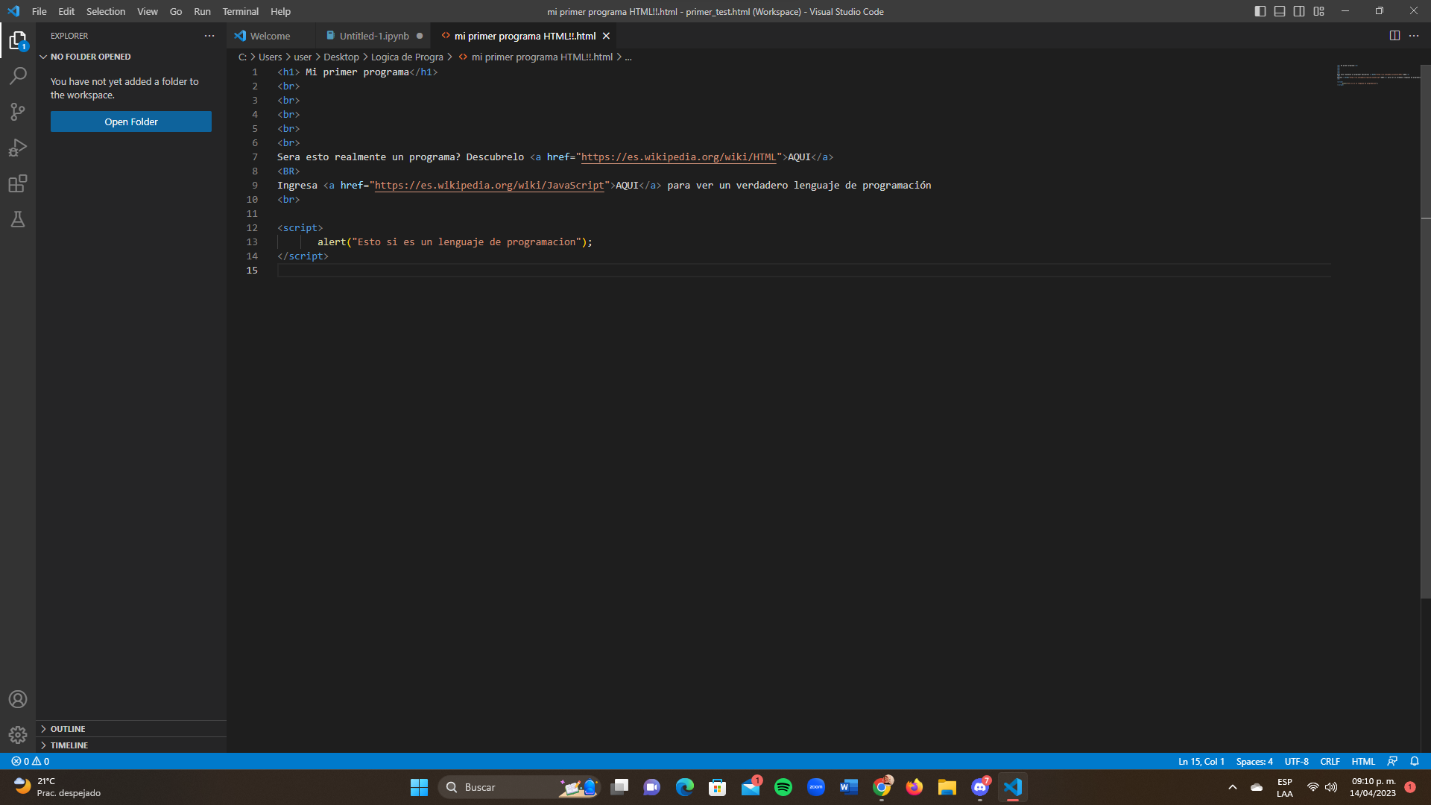Screen dimensions: 1431x805
Task: Open the View menu
Action: click(x=148, y=11)
